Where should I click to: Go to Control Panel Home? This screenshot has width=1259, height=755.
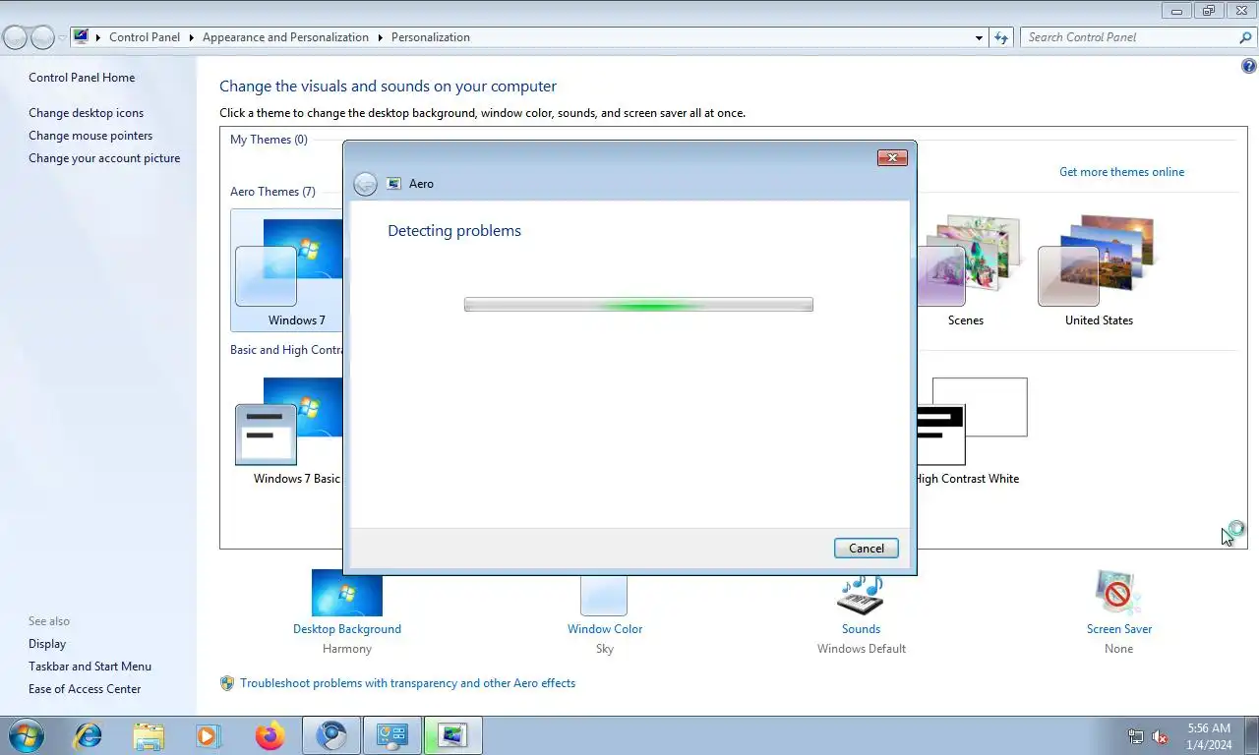click(82, 78)
